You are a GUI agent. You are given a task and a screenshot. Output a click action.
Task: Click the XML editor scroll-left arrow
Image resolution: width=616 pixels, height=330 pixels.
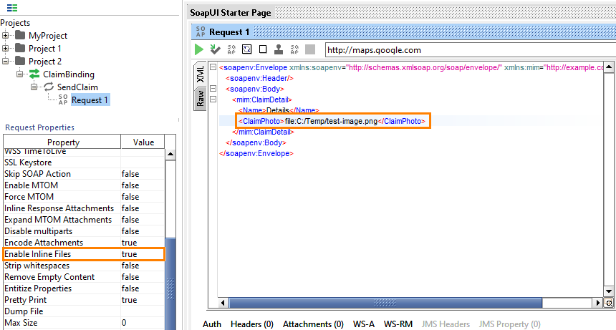click(223, 303)
